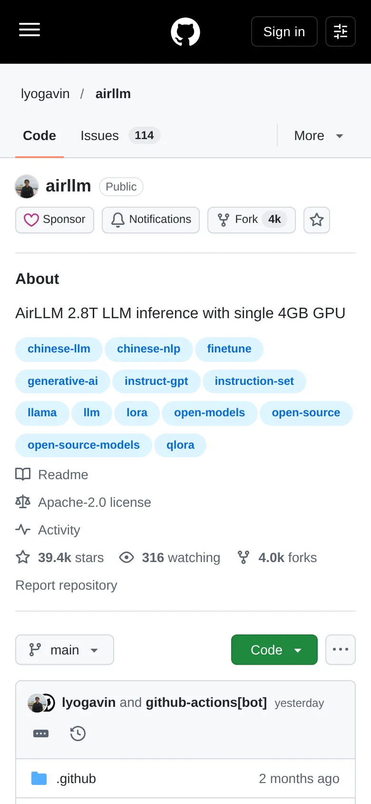Open the chinese-llm topic tag

click(59, 349)
